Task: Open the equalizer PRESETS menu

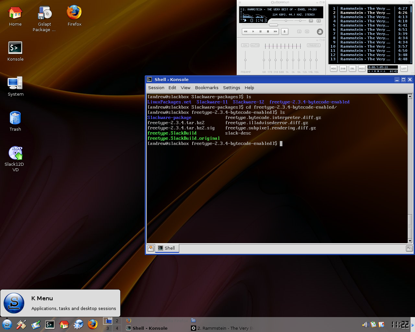Action: pos(314,45)
